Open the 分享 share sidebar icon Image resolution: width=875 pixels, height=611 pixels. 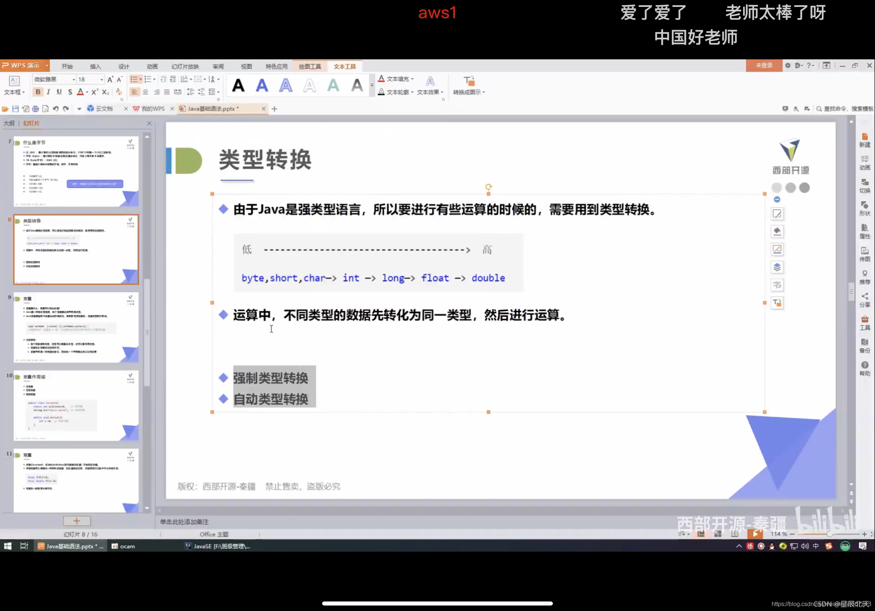865,300
